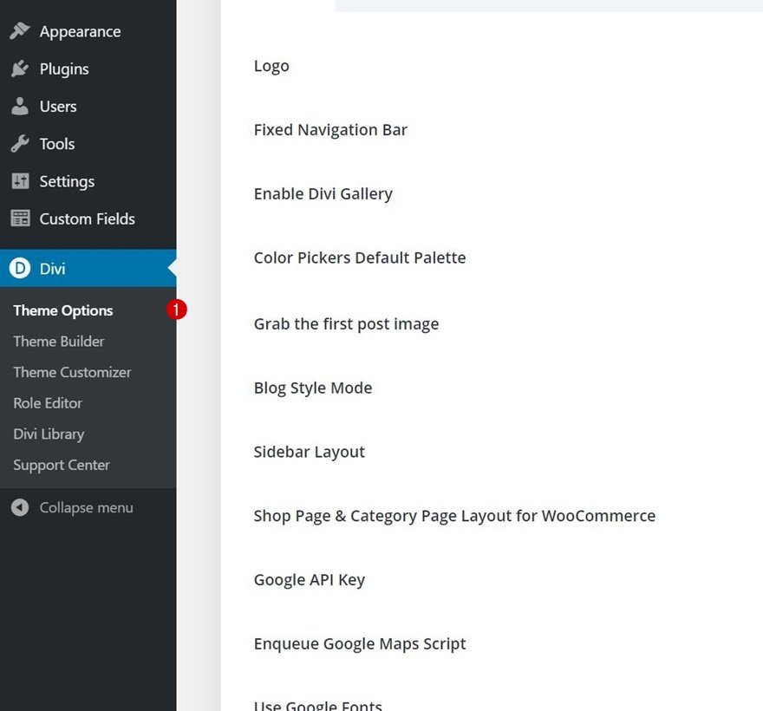Click the Users icon

point(20,106)
